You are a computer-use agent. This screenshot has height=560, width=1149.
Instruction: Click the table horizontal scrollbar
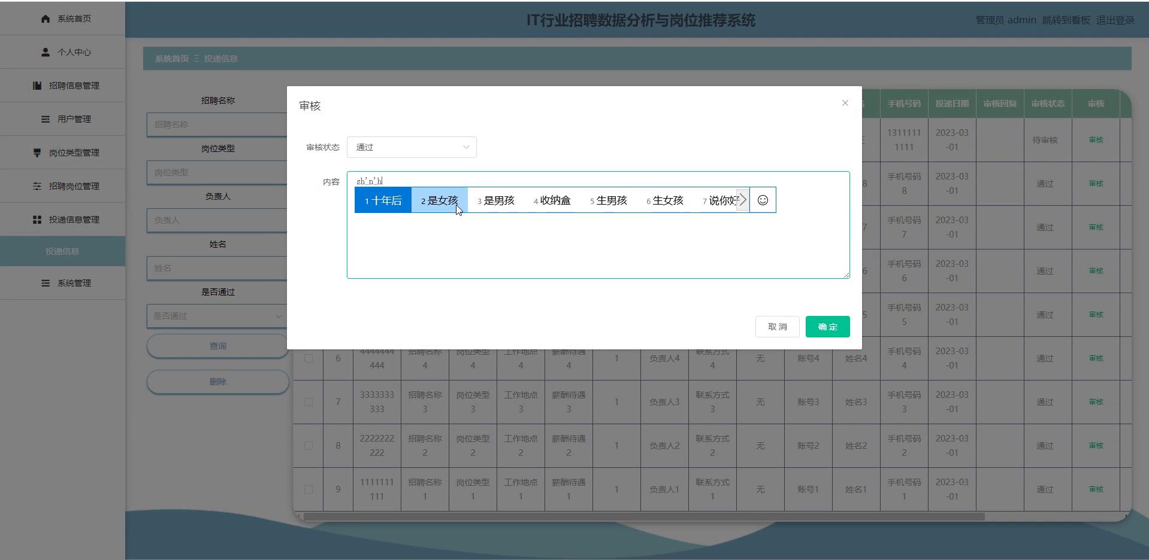click(x=644, y=516)
